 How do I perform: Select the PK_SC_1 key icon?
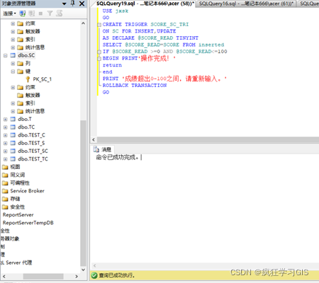[x=28, y=79]
